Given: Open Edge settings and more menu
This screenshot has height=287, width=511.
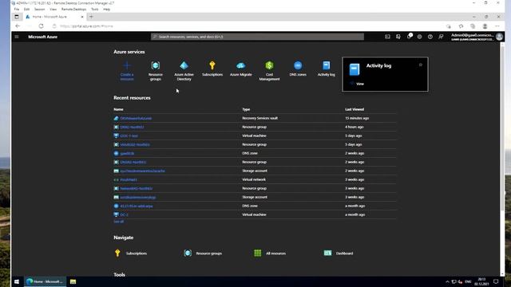Looking at the screenshot, I should [497, 26].
